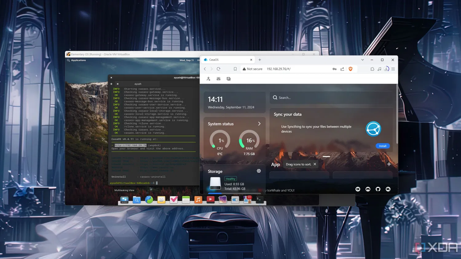
Task: Open the GitHub icon in CasaOS footer
Action: 378,189
